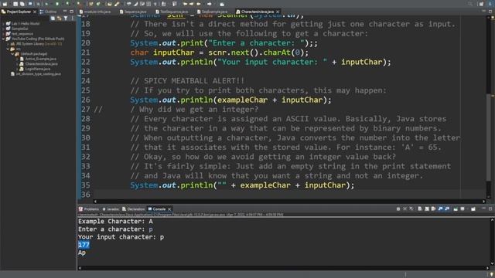Viewport: 495px width, 278px height.
Task: Switch to the Javadoc tab
Action: coord(111,209)
